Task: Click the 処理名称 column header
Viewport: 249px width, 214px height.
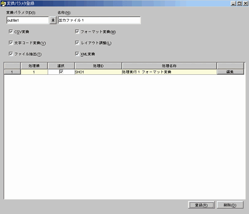Action: (169, 66)
